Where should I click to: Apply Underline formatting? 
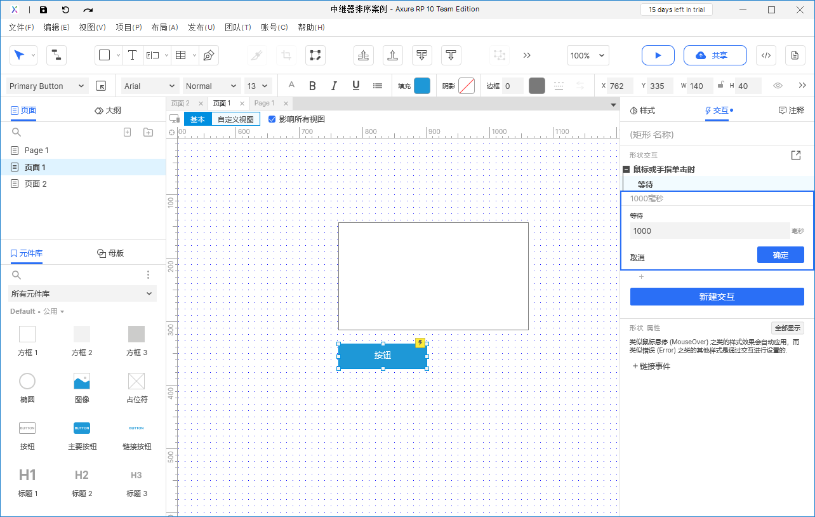tap(355, 86)
